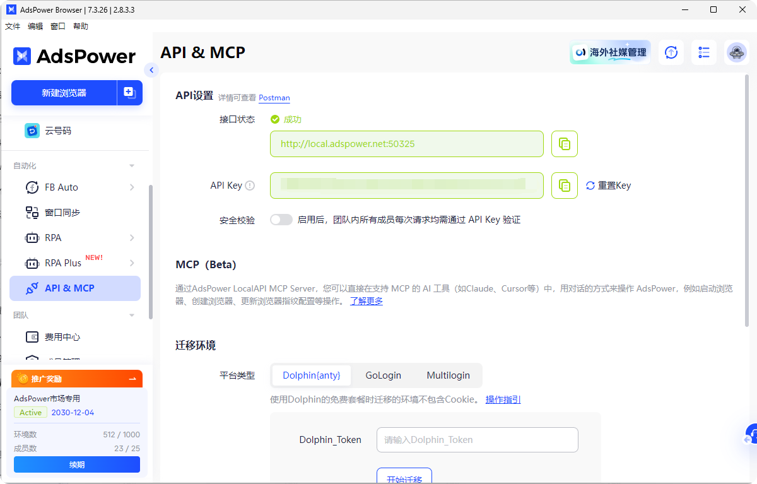This screenshot has width=757, height=484.
Task: Click the API Key info icon
Action: (250, 186)
